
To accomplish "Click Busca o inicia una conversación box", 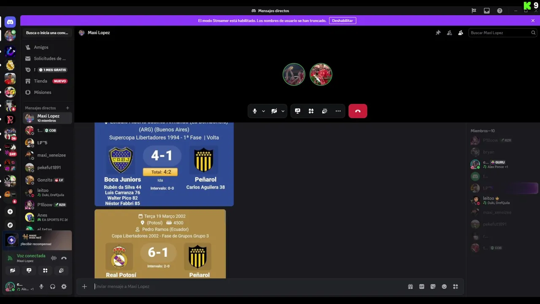I will (x=47, y=33).
